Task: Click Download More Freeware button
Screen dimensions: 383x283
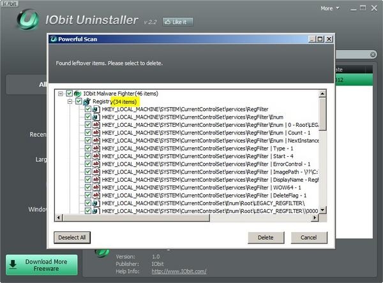Action: [x=41, y=265]
